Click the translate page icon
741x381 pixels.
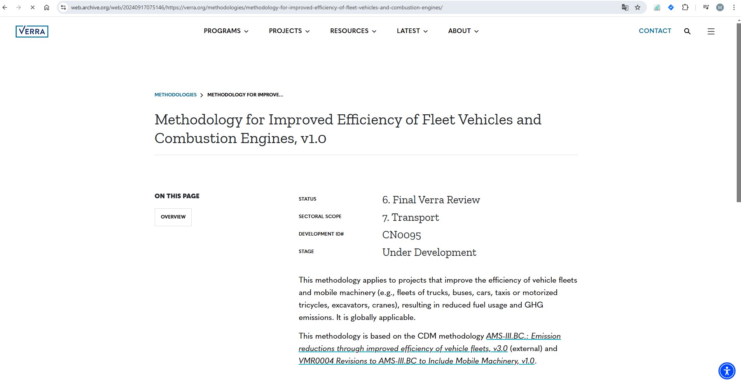pos(625,7)
